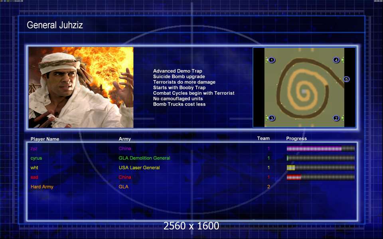This screenshot has height=239, width=383.
Task: Select player name cyrus
Action: [x=36, y=158]
